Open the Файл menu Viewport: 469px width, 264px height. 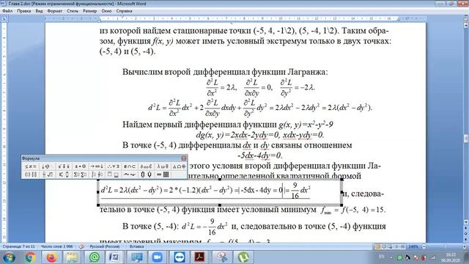point(7,11)
